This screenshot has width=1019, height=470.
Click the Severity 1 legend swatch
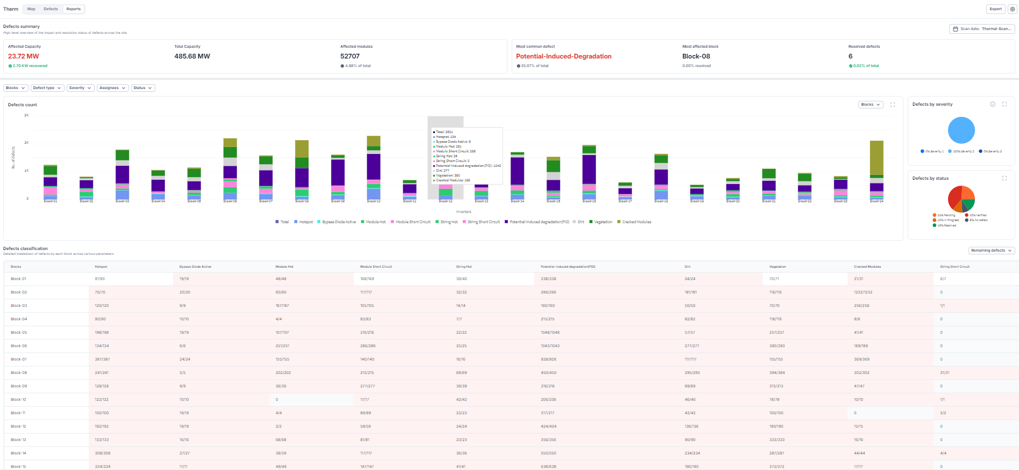pos(923,151)
